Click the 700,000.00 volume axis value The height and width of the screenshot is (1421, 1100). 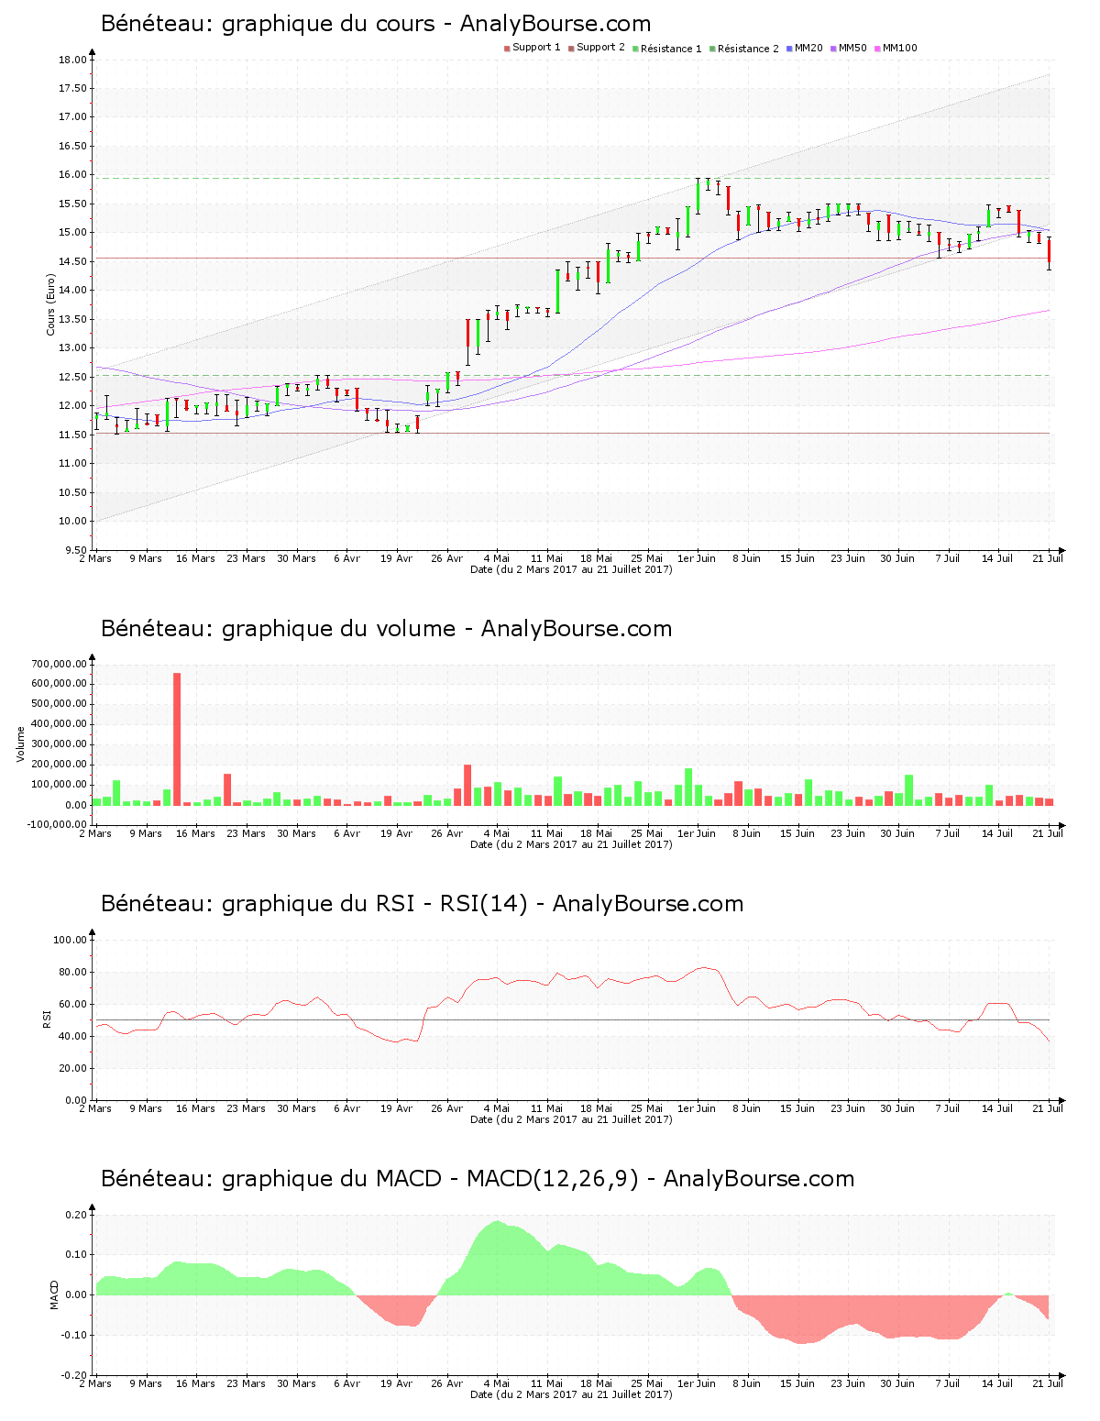[59, 664]
